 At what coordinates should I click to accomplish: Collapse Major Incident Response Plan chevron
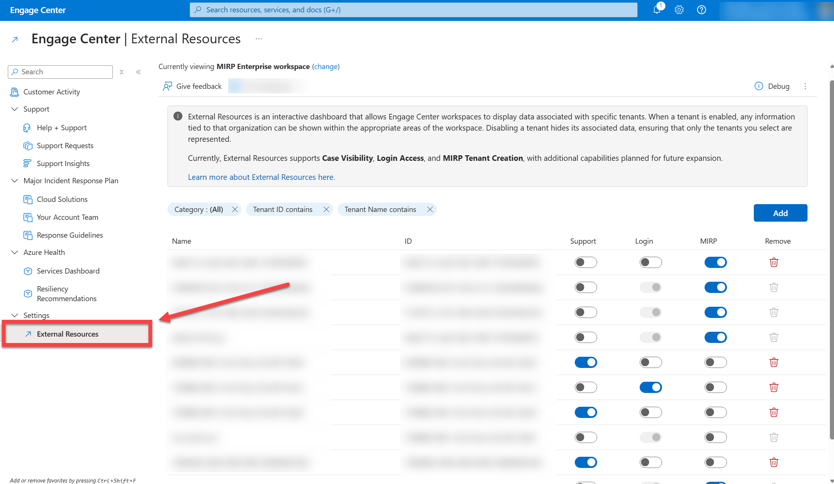pyautogui.click(x=15, y=181)
